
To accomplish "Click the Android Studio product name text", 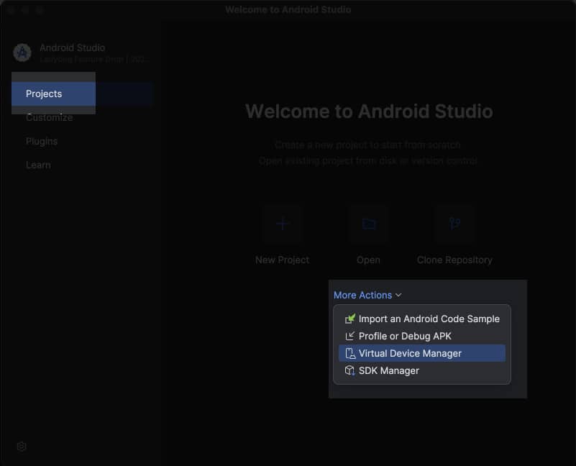I will coord(73,47).
